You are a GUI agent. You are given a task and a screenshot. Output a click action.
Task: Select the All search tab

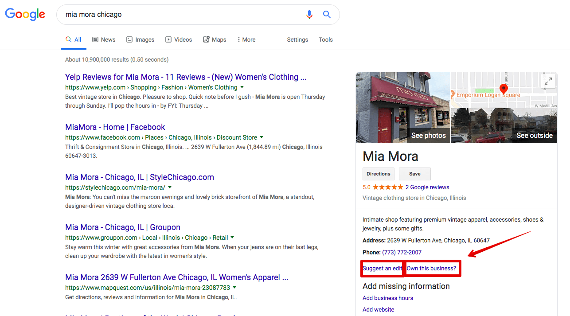point(74,39)
